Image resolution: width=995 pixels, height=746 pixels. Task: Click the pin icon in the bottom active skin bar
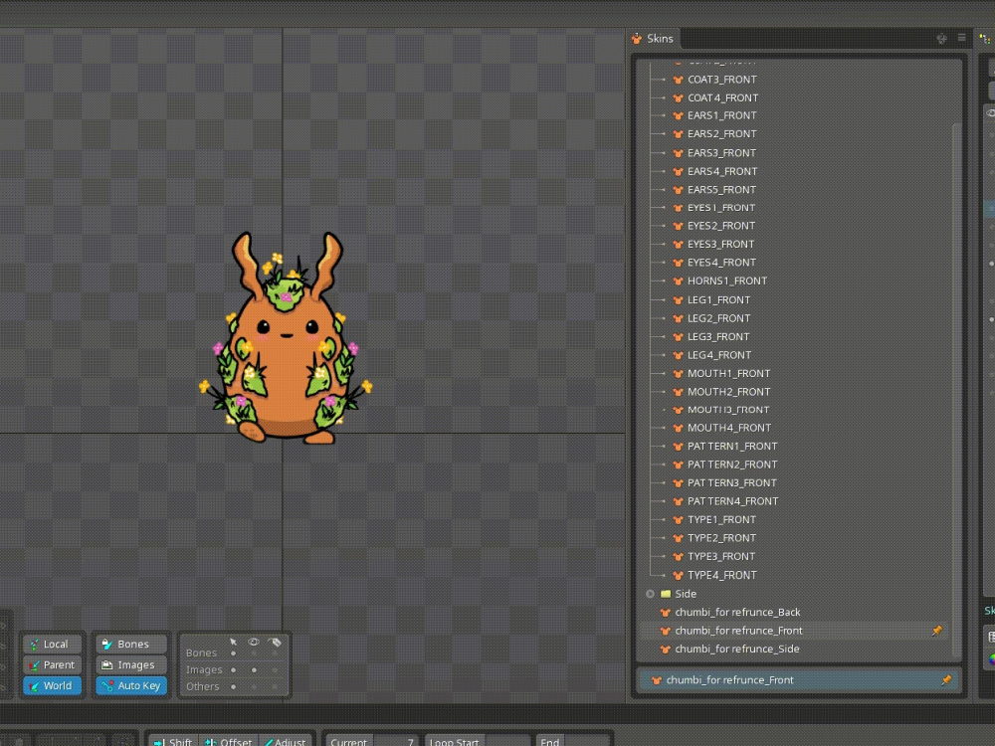pos(946,679)
